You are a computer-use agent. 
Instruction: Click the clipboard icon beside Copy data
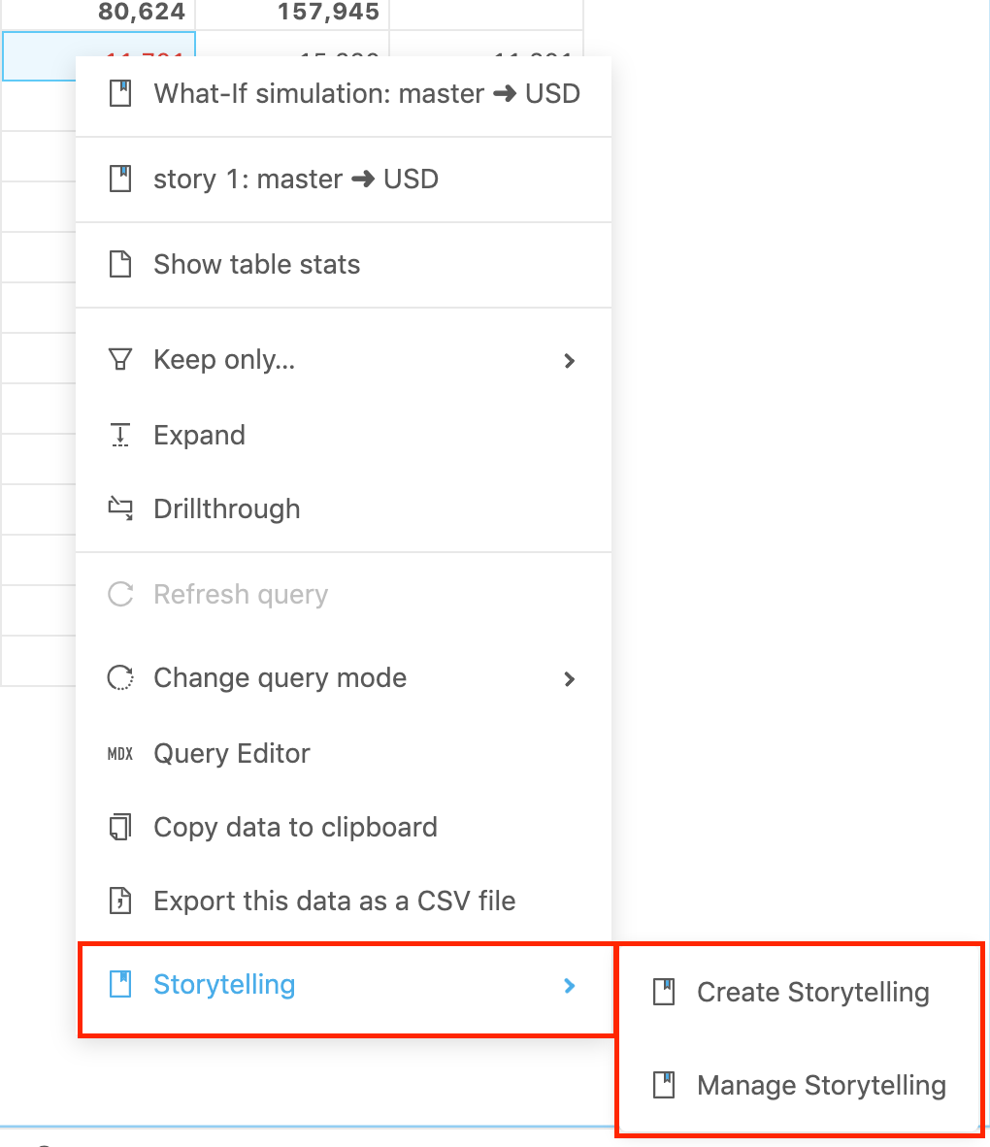pyautogui.click(x=120, y=827)
